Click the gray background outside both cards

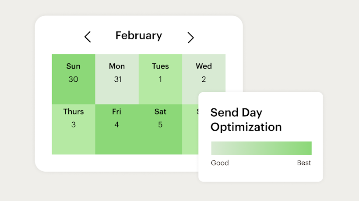click(306, 44)
